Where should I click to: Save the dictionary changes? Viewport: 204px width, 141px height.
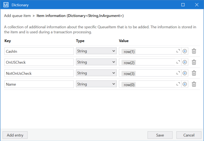(x=160, y=135)
